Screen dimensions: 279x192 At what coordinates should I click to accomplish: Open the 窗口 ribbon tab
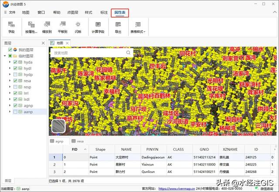41,13
